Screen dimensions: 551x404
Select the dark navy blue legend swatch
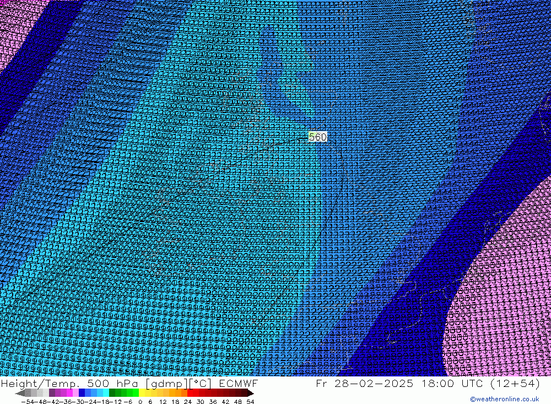[82, 393]
